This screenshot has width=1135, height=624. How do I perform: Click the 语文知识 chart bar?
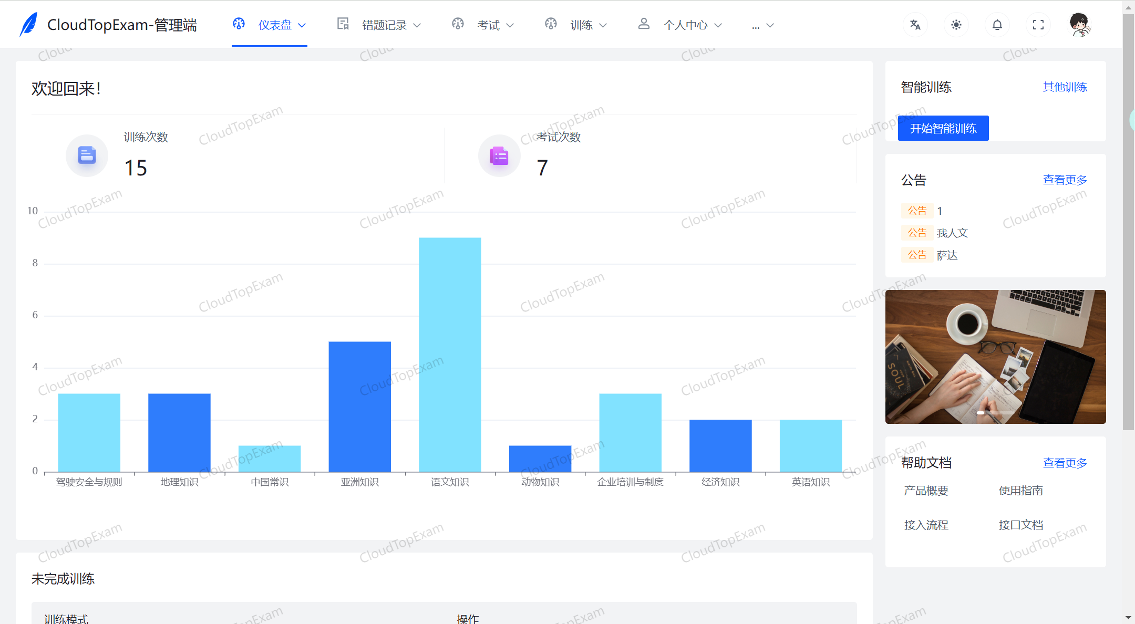[x=450, y=355]
